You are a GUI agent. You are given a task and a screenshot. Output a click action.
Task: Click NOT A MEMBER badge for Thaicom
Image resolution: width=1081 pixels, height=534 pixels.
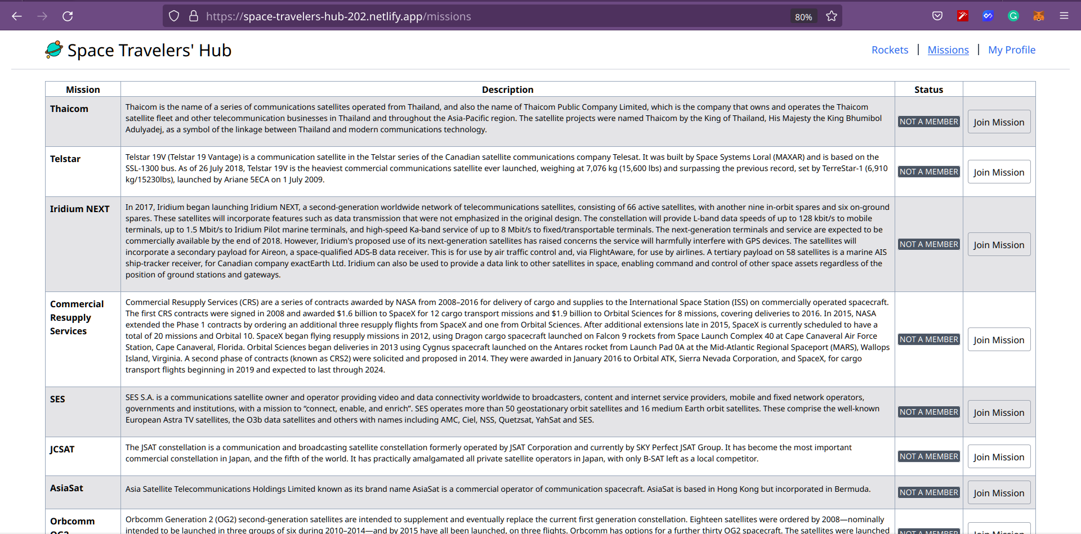point(929,122)
